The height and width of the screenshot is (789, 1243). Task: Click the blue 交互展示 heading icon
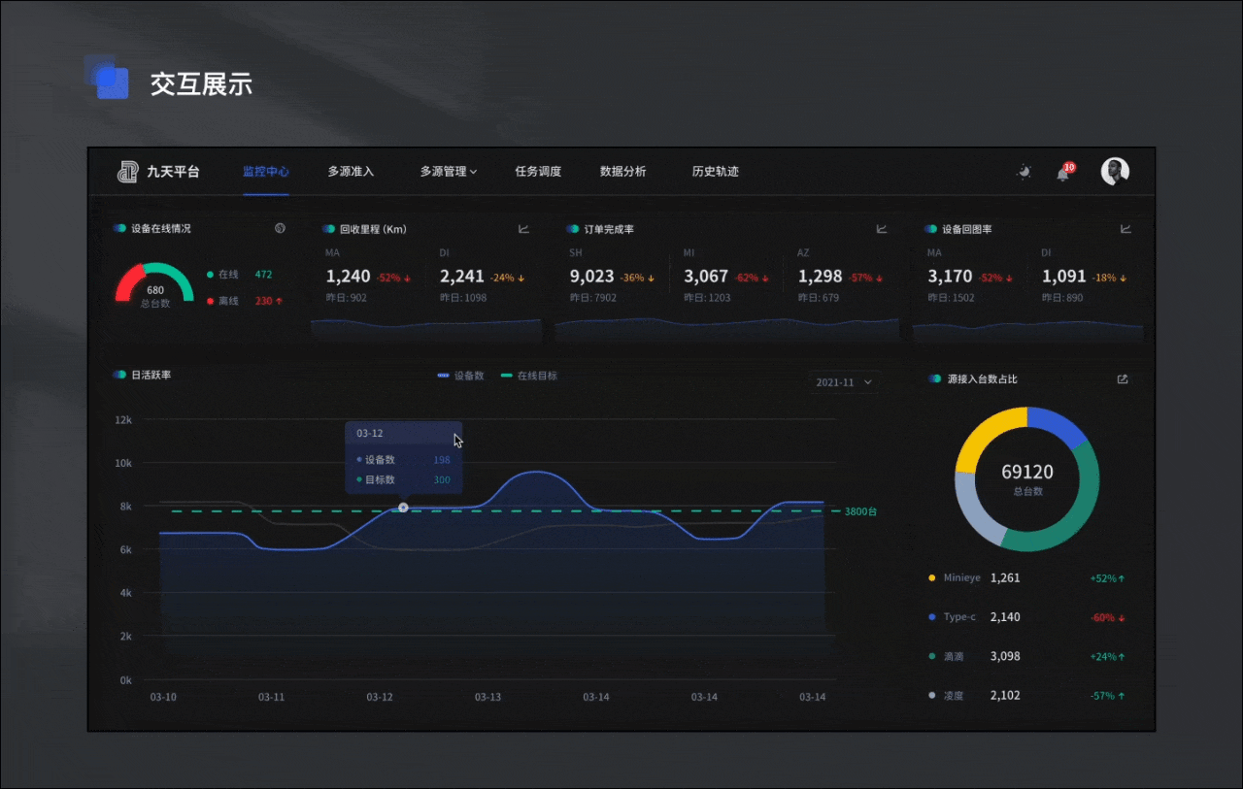coord(108,78)
